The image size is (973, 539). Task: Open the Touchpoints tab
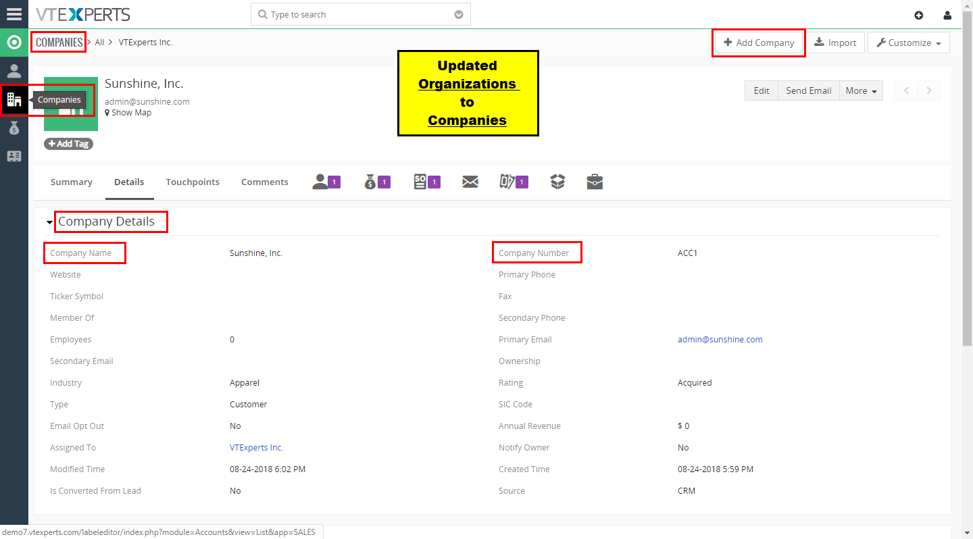click(x=193, y=182)
